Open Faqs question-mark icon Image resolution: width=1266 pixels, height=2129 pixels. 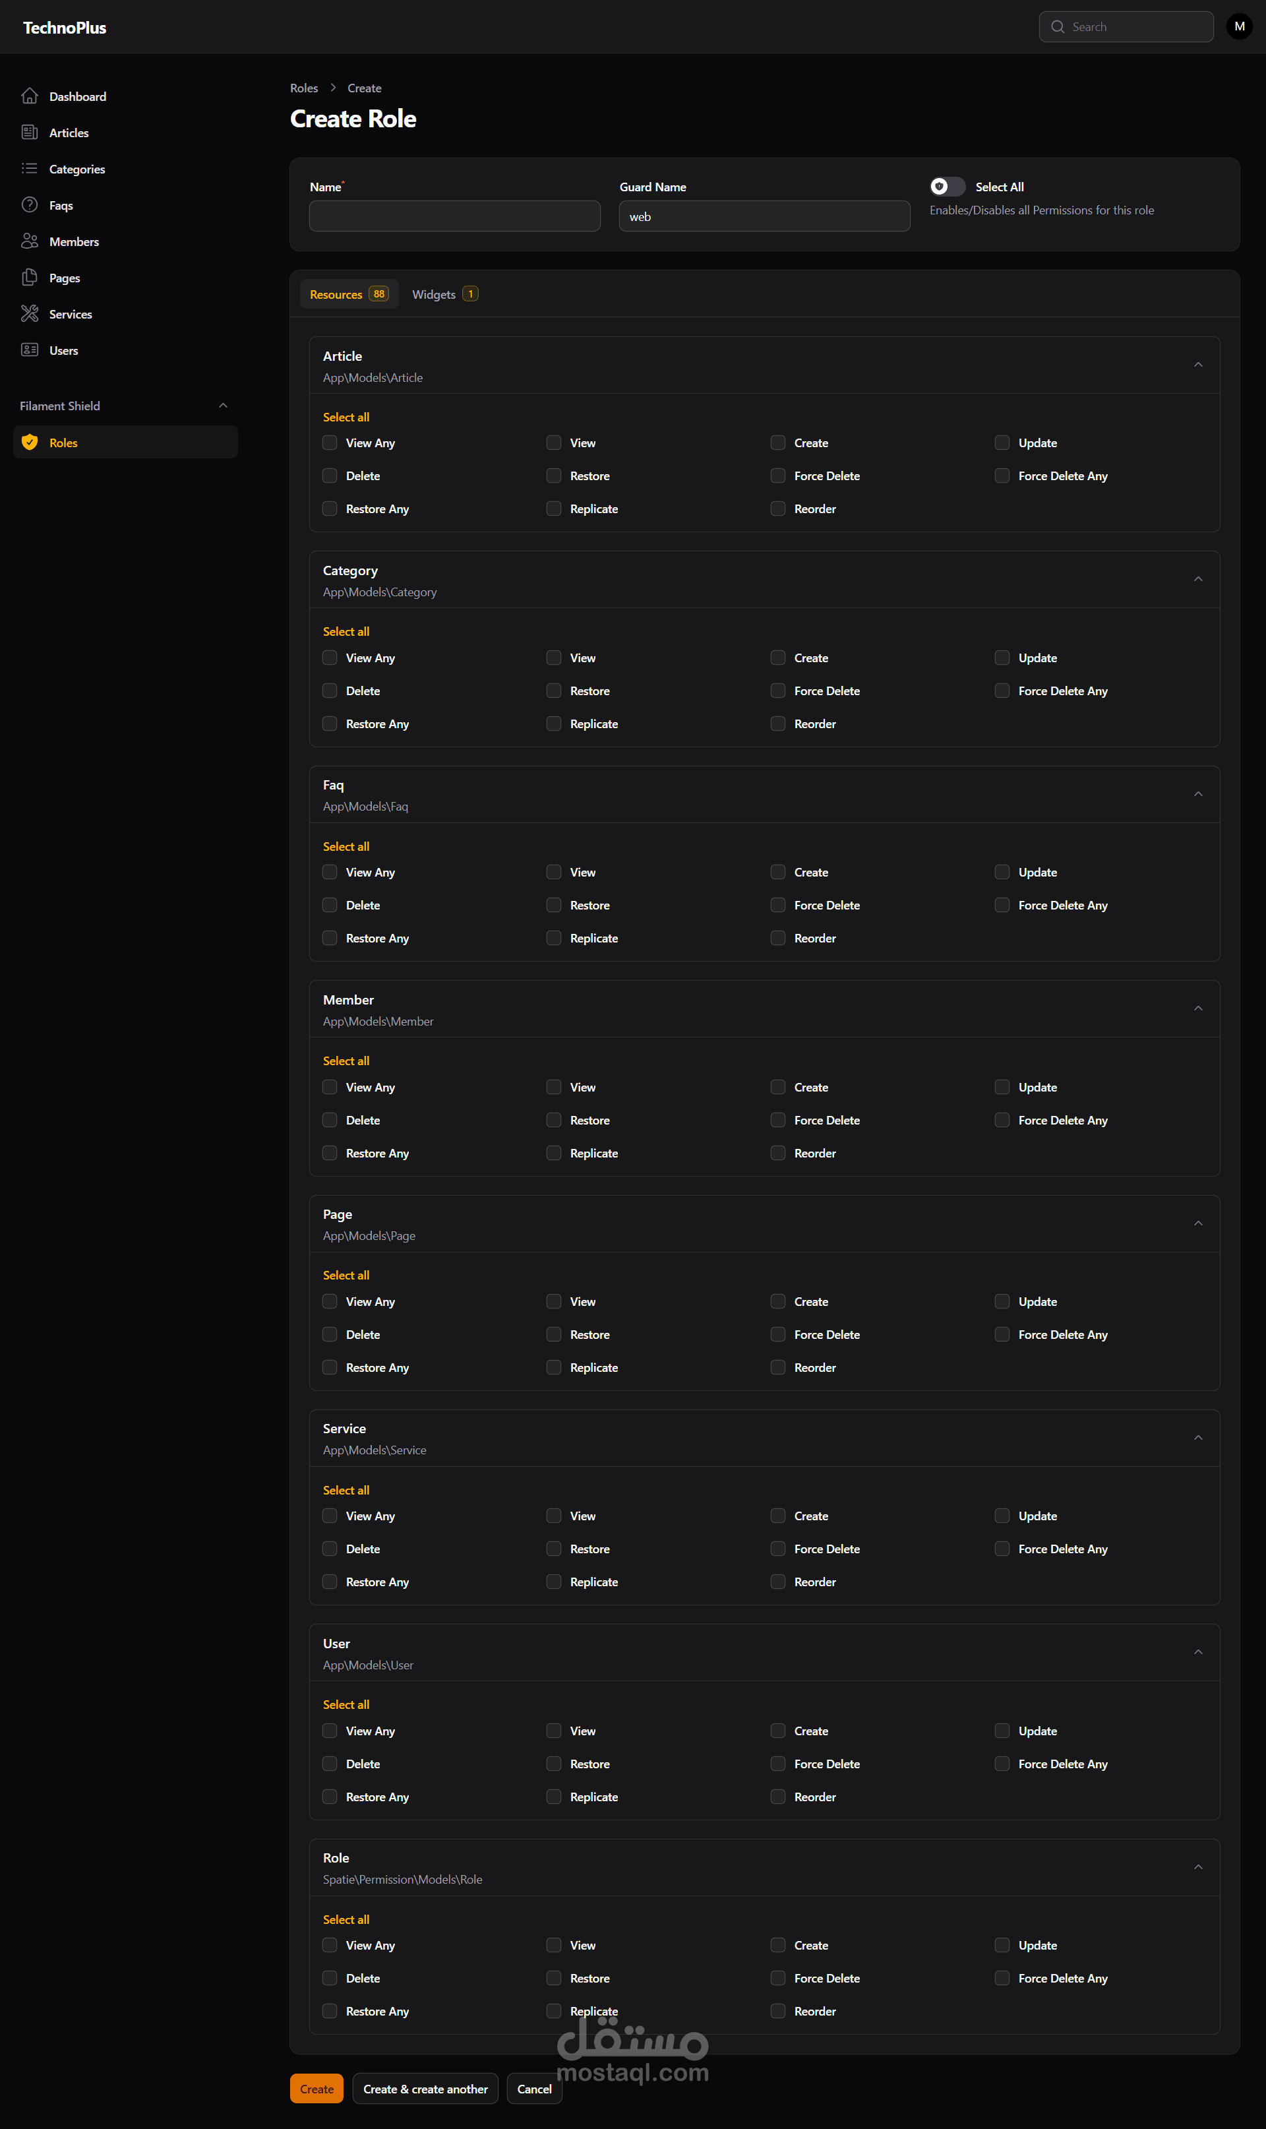(x=30, y=205)
